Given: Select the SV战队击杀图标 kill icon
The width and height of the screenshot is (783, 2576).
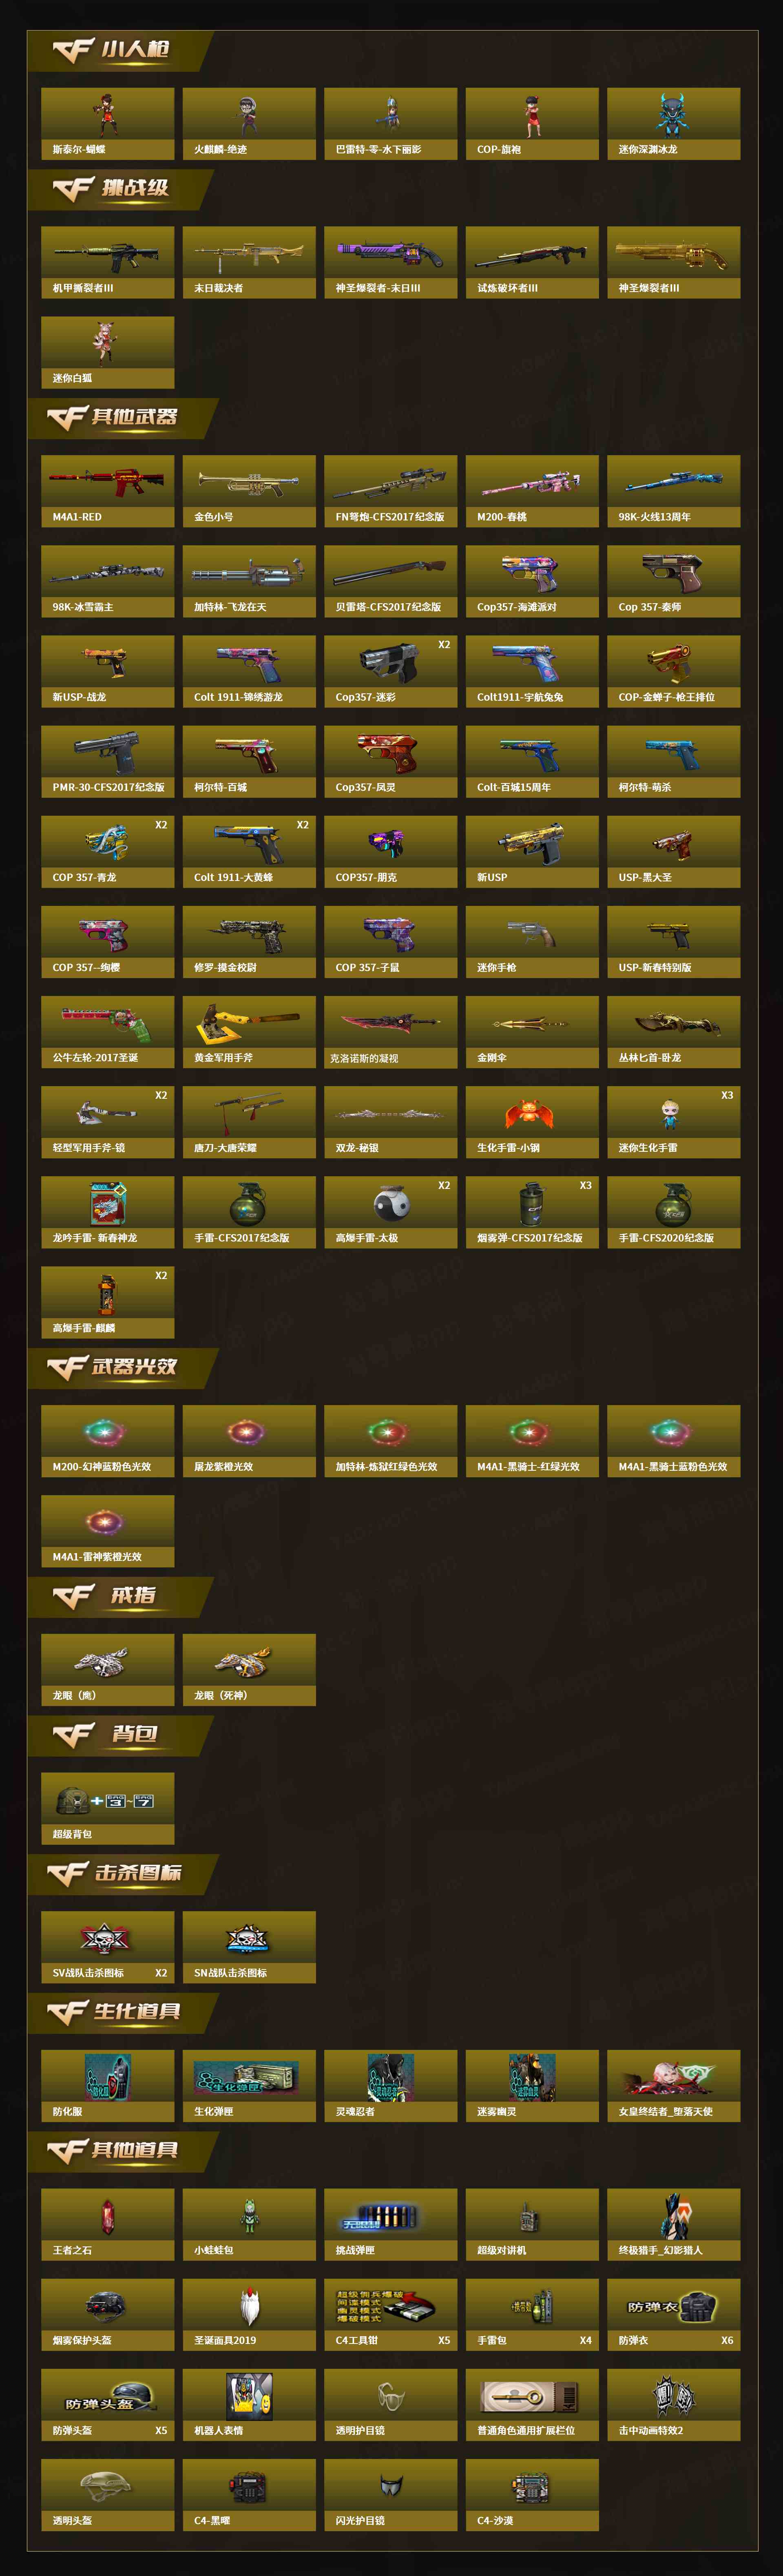Looking at the screenshot, I should coord(107,1948).
